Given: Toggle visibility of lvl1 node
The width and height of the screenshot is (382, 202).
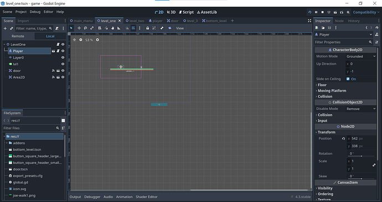Looking at the screenshot, I should pos(63,64).
